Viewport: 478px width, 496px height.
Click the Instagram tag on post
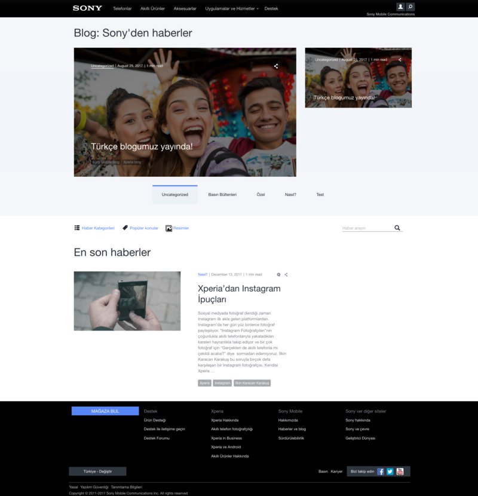pyautogui.click(x=222, y=383)
